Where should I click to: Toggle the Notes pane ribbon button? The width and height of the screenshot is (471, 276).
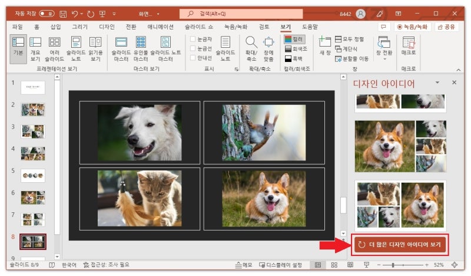click(225, 49)
